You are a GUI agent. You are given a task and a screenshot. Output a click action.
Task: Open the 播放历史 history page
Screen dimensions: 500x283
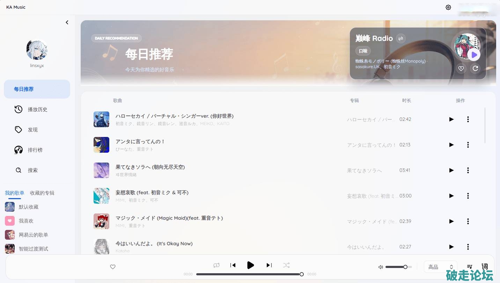click(x=37, y=109)
